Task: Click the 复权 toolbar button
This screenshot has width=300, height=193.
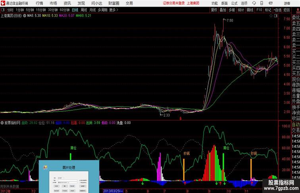Action: 214,10
